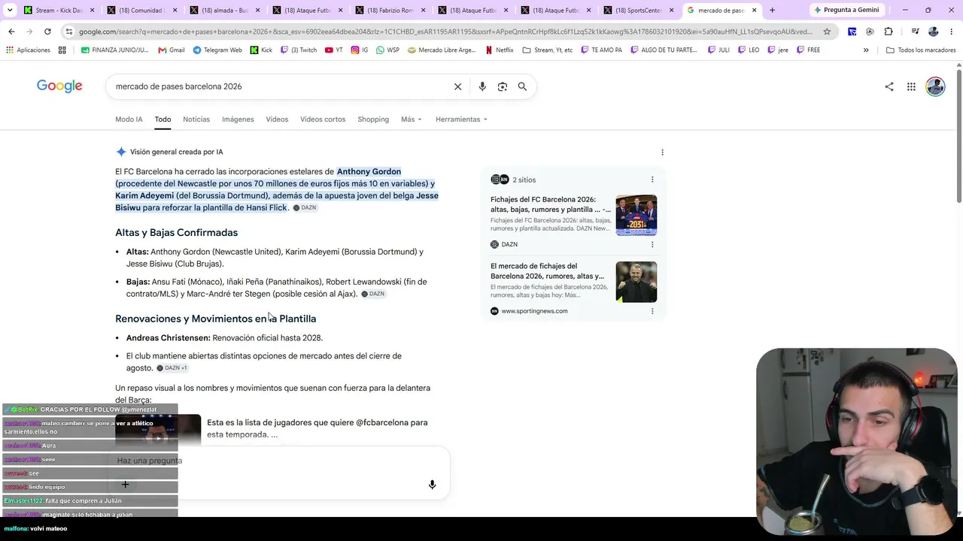Open the Chrome three-dot menu
The height and width of the screenshot is (541, 963).
point(952,32)
